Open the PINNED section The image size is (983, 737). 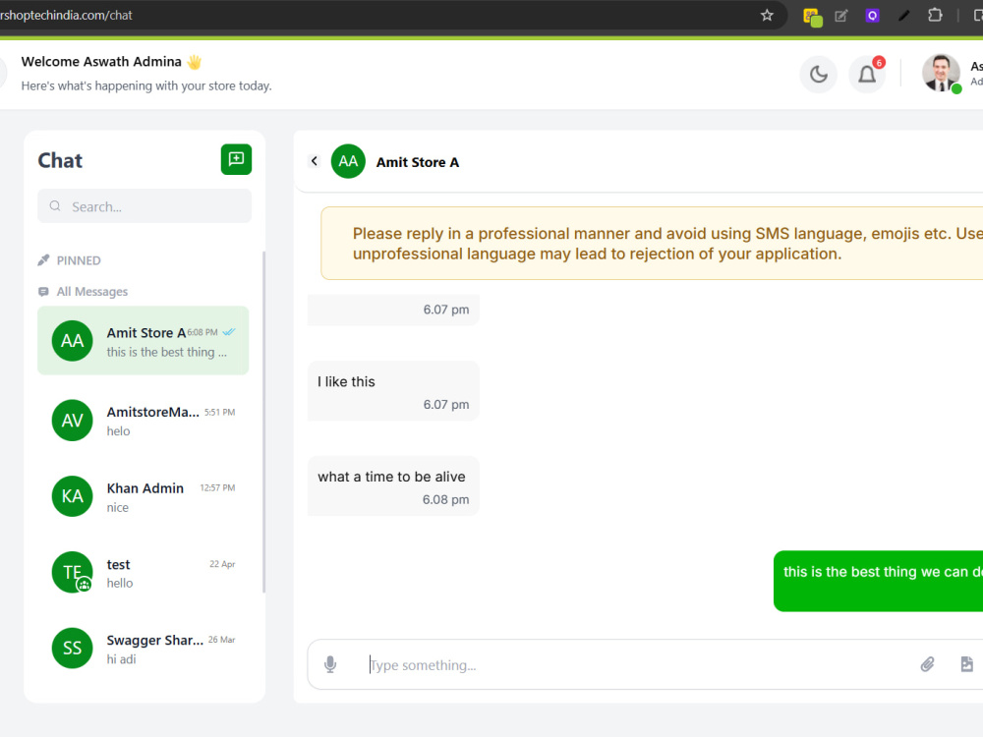[79, 260]
